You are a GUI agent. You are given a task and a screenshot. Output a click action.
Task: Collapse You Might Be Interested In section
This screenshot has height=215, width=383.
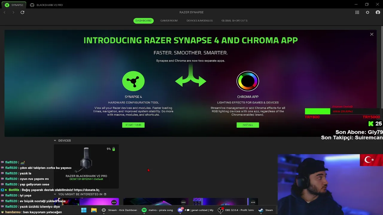tap(55, 194)
